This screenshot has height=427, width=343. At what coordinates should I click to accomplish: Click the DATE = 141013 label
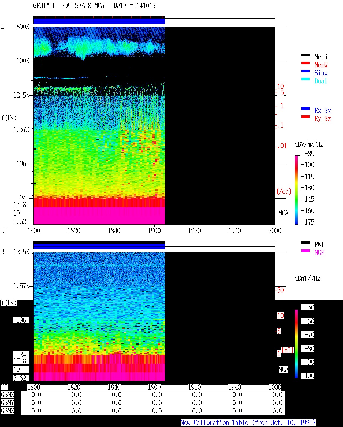(x=135, y=5)
